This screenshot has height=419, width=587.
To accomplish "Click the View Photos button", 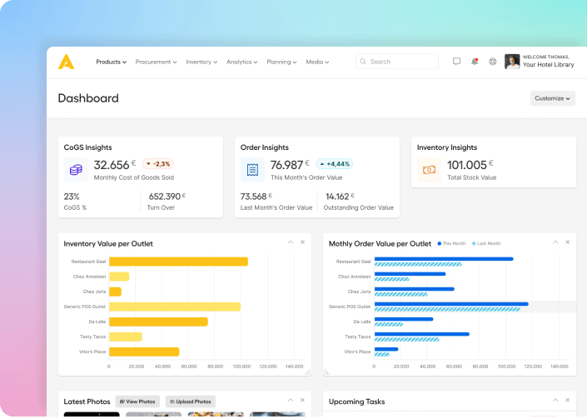I will 137,402.
